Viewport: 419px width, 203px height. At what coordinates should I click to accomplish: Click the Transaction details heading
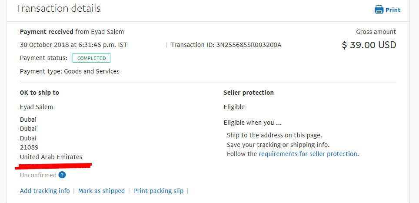(x=58, y=8)
